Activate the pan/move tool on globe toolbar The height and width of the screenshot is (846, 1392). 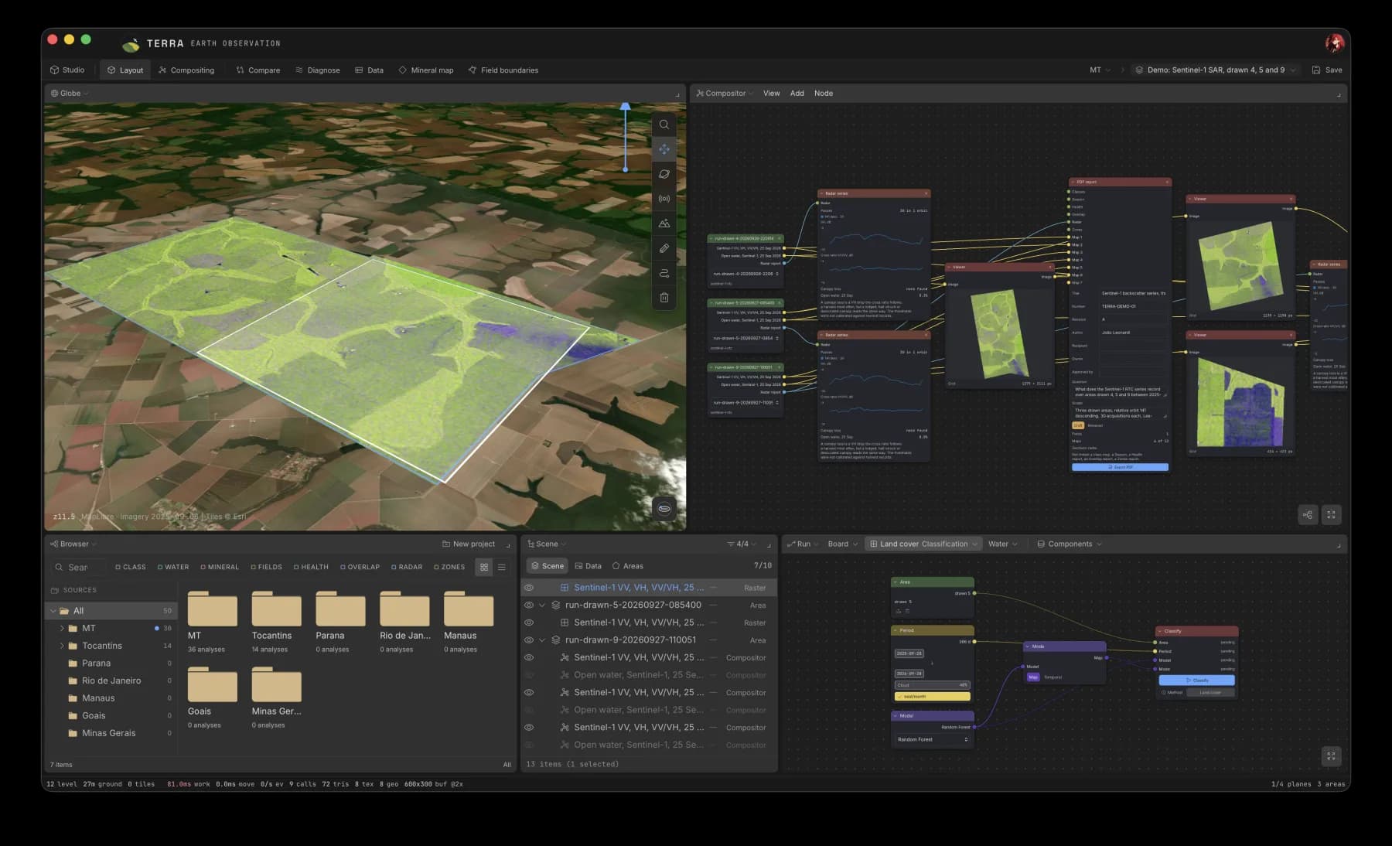pos(664,149)
